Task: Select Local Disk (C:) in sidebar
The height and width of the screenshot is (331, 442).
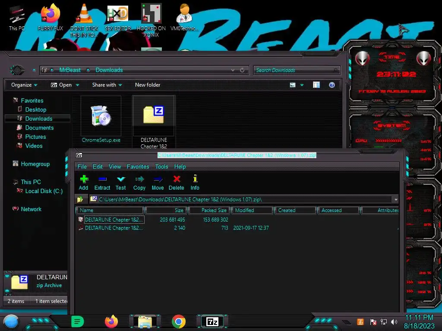Action: 44,191
